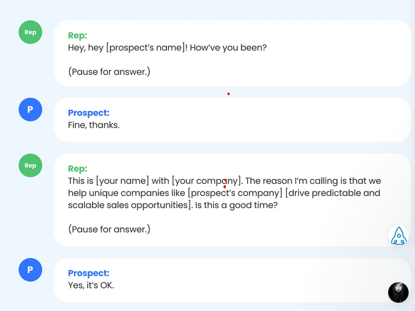Viewport: 415px width, 311px height.
Task: Click the "Prospect:" label above "Yes, it's OK."
Action: (89, 273)
